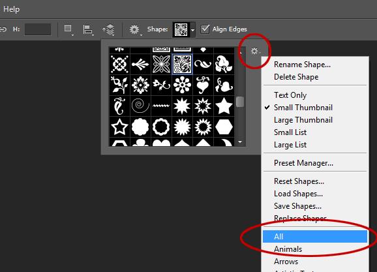Select the four-petal outlined ornament shape
377x272 pixels.
point(161,64)
